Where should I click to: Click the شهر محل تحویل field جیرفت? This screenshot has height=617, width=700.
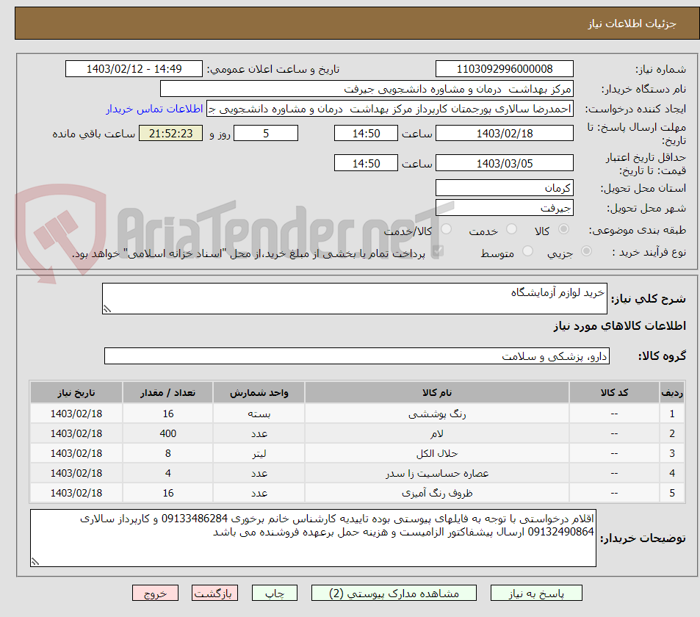coord(505,208)
